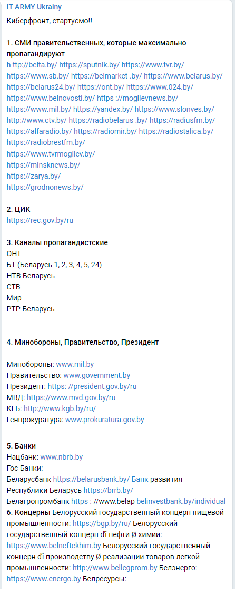This screenshot has width=236, height=594.
Task: Follow the www.prokuratura.gov.by link
Action: 104,420
